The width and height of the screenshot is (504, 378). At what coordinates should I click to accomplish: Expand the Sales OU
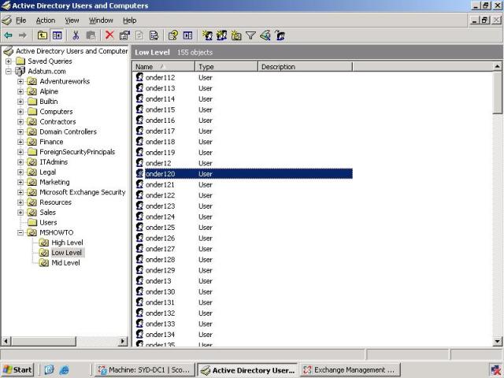click(20, 212)
